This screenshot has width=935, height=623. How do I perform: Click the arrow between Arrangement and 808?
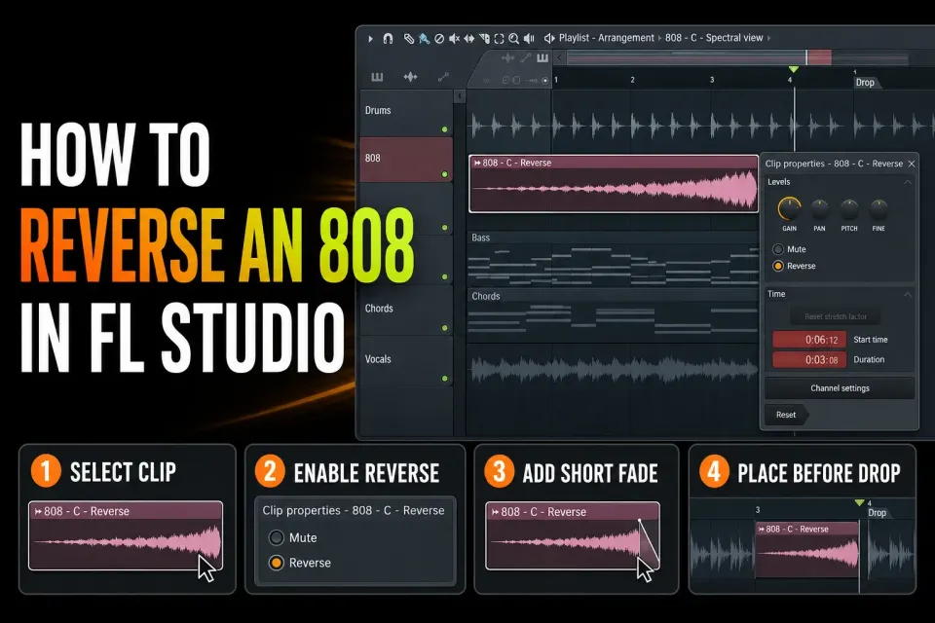[659, 38]
